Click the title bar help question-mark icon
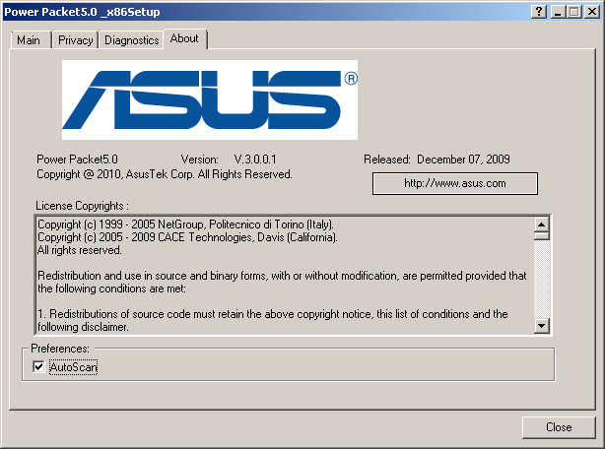The height and width of the screenshot is (449, 605). pos(539,12)
